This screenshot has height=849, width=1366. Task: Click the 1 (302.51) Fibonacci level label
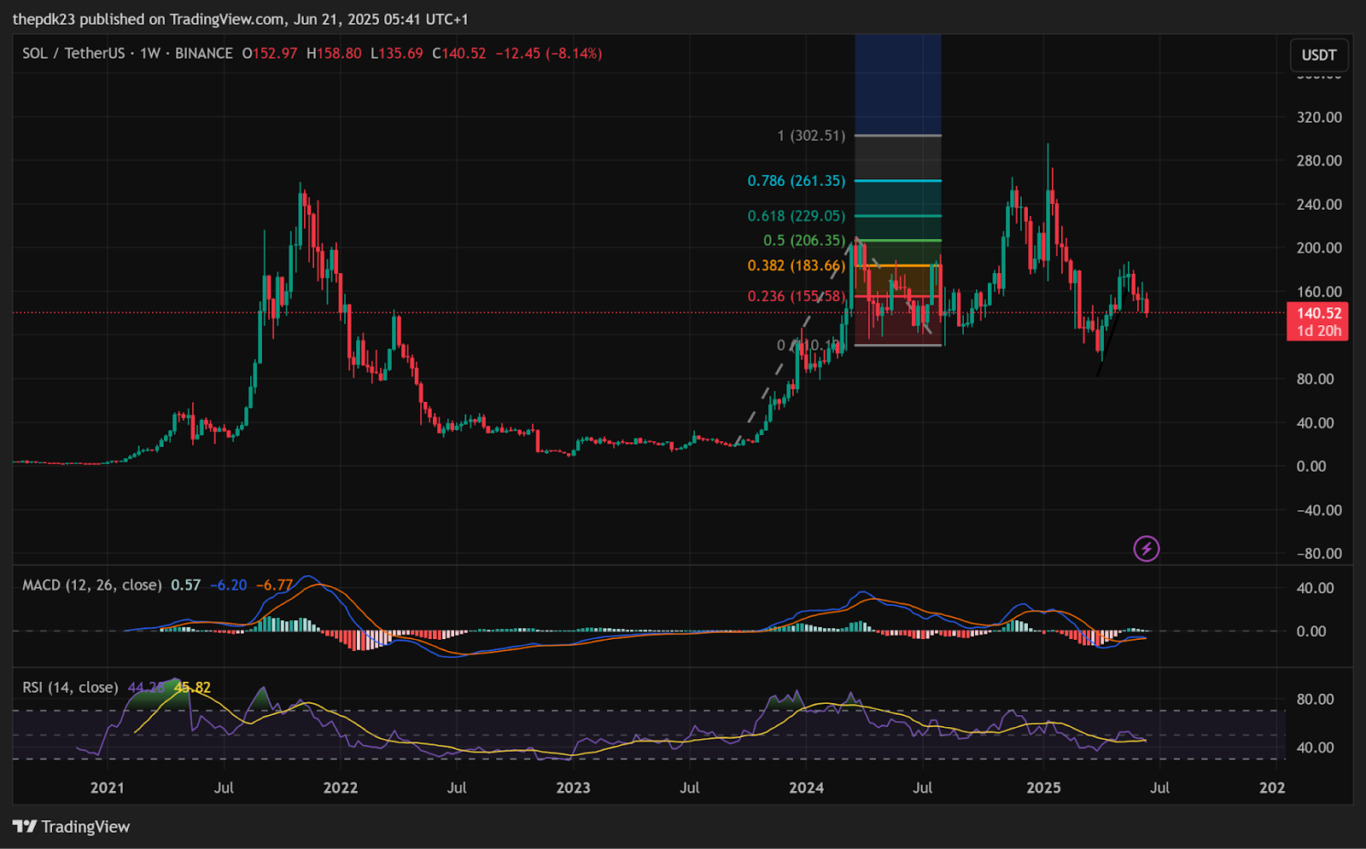coord(811,136)
